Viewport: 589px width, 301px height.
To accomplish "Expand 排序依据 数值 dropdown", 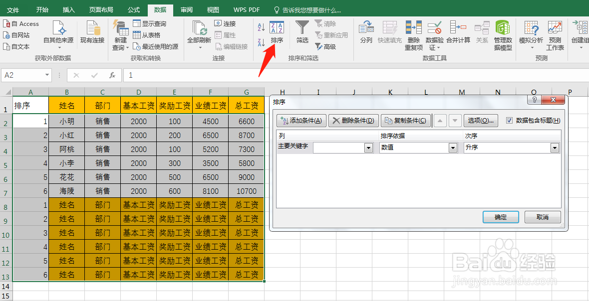I will 453,148.
